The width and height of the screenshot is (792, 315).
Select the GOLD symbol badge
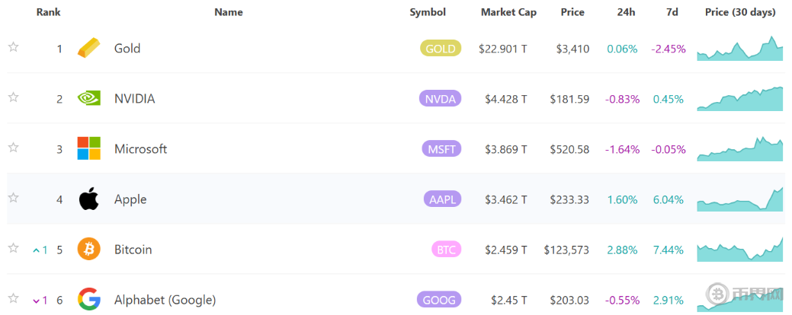441,49
